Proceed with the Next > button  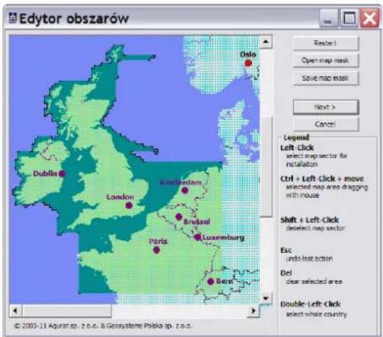pos(326,107)
